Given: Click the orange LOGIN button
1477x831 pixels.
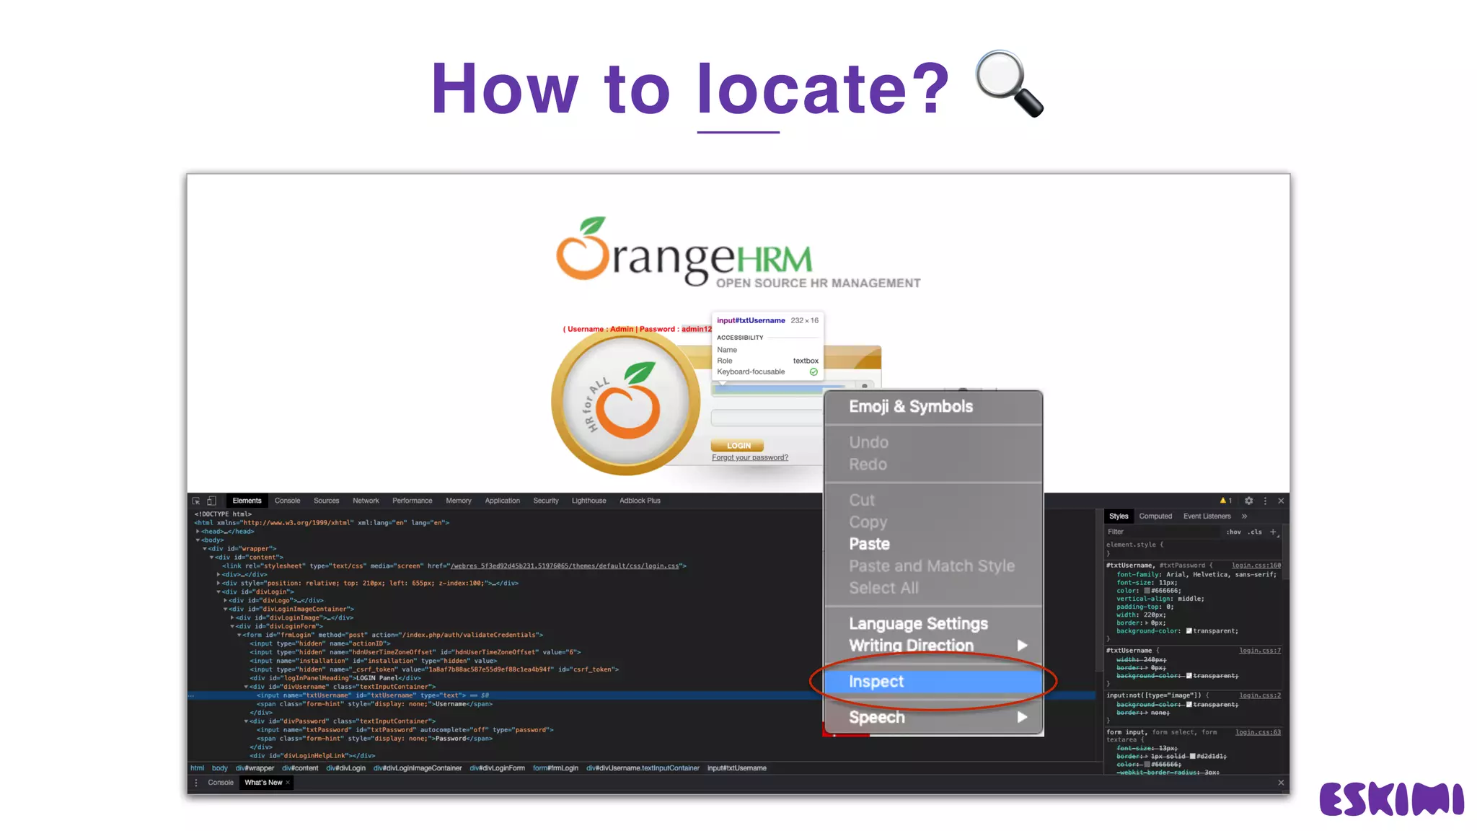Looking at the screenshot, I should pos(737,446).
